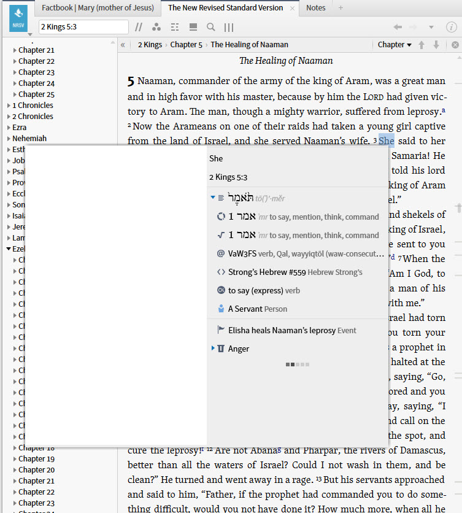Open visual filters three-dots icon
Viewport: 462px width, 513px height.
click(x=156, y=27)
